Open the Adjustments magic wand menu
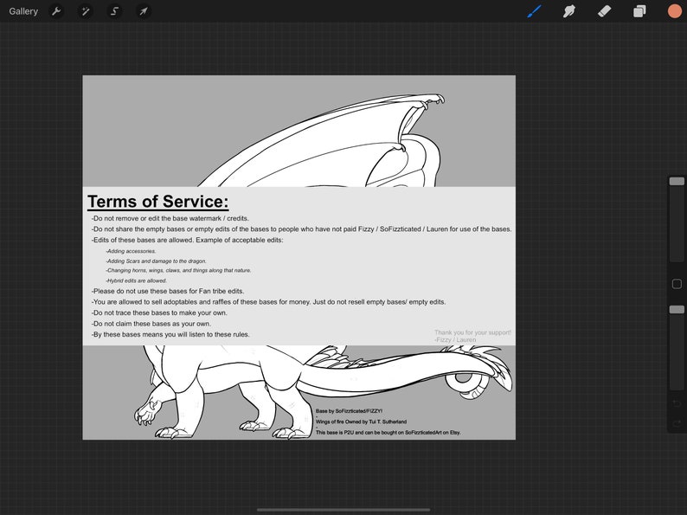687x515 pixels. [86, 11]
